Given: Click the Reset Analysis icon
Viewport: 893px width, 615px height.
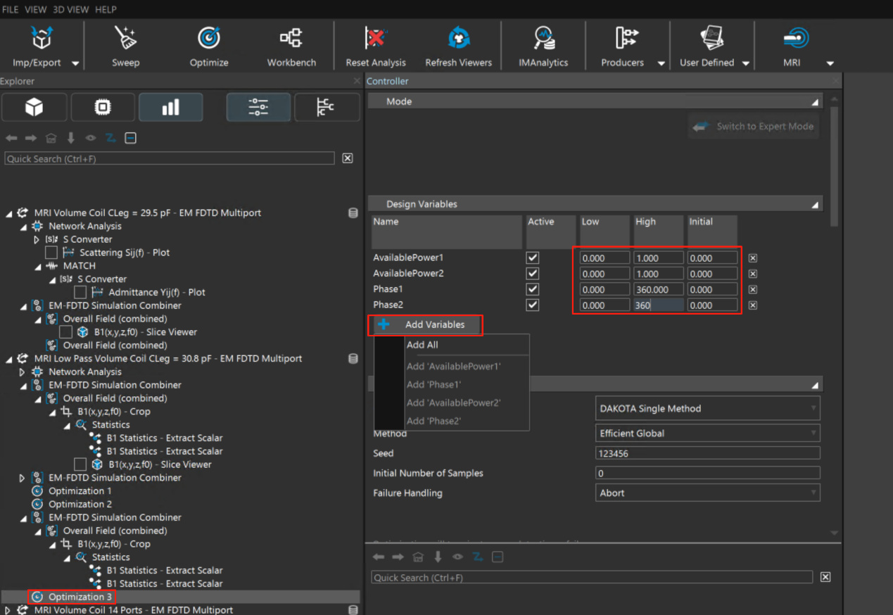Looking at the screenshot, I should click(x=376, y=46).
